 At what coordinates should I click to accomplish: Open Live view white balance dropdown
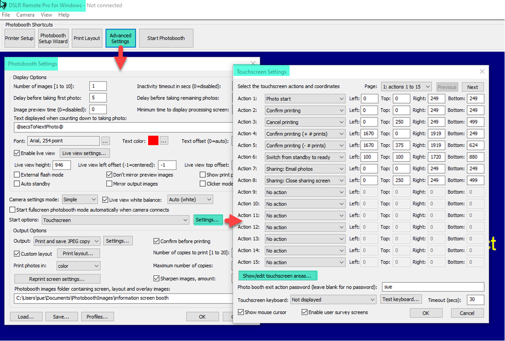pyautogui.click(x=190, y=199)
